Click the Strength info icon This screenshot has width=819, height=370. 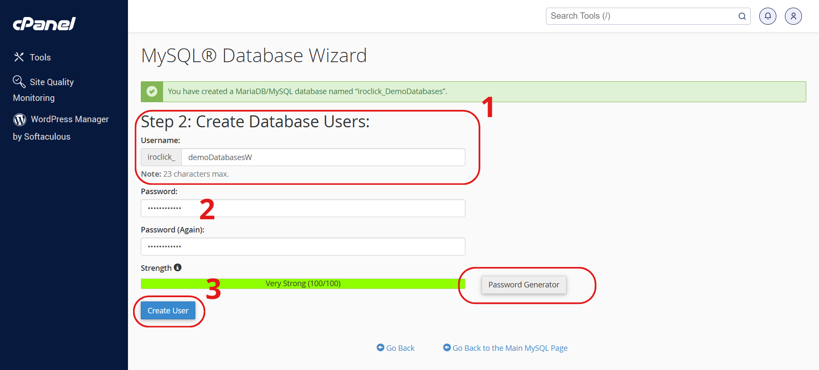[x=178, y=267]
